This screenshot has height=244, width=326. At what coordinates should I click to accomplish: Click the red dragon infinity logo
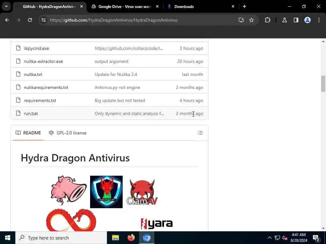tap(71, 220)
